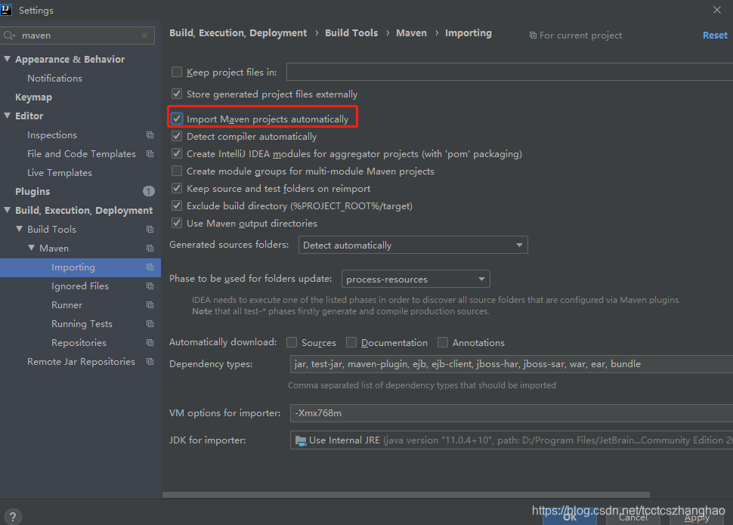The image size is (733, 525).
Task: Click the horizontal scrollbar at bottom
Action: pos(406,495)
